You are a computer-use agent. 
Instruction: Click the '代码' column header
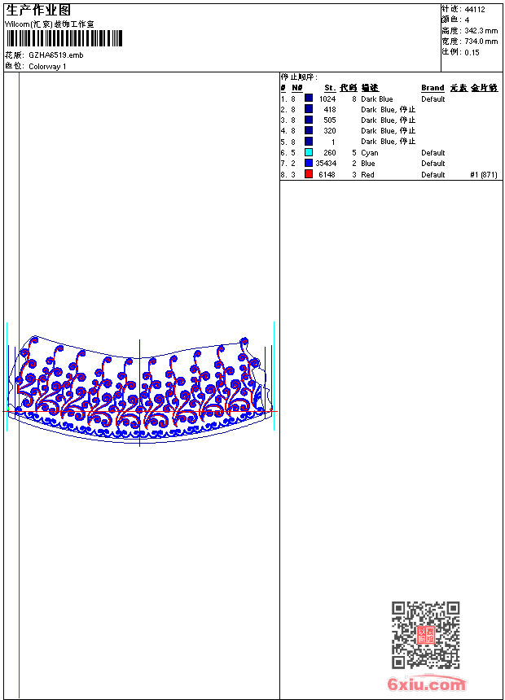pos(349,88)
